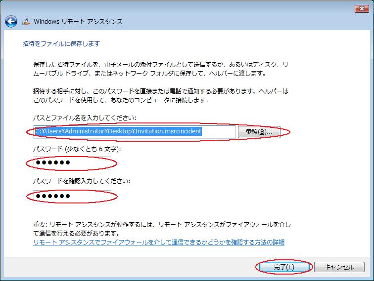Click the キャンセル button

point(339,267)
